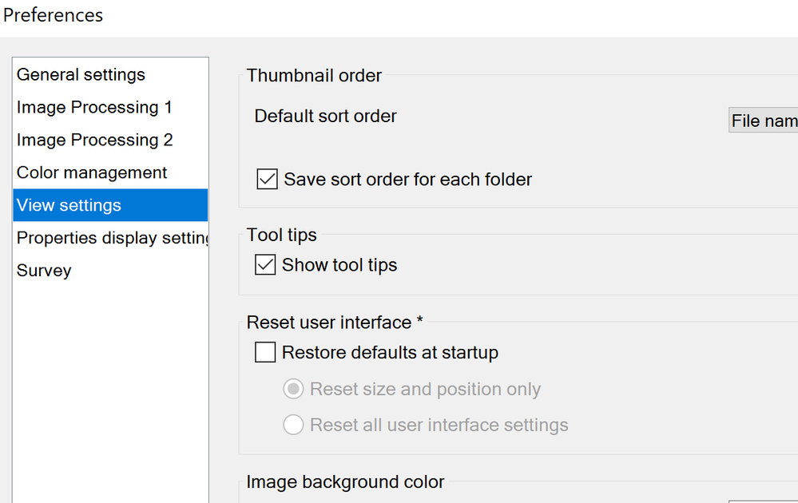Disable the Show tool tips checkbox
The image size is (798, 503).
pos(265,265)
